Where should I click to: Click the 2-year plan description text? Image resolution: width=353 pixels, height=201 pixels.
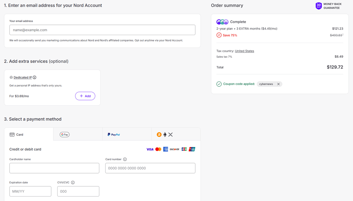click(x=247, y=29)
